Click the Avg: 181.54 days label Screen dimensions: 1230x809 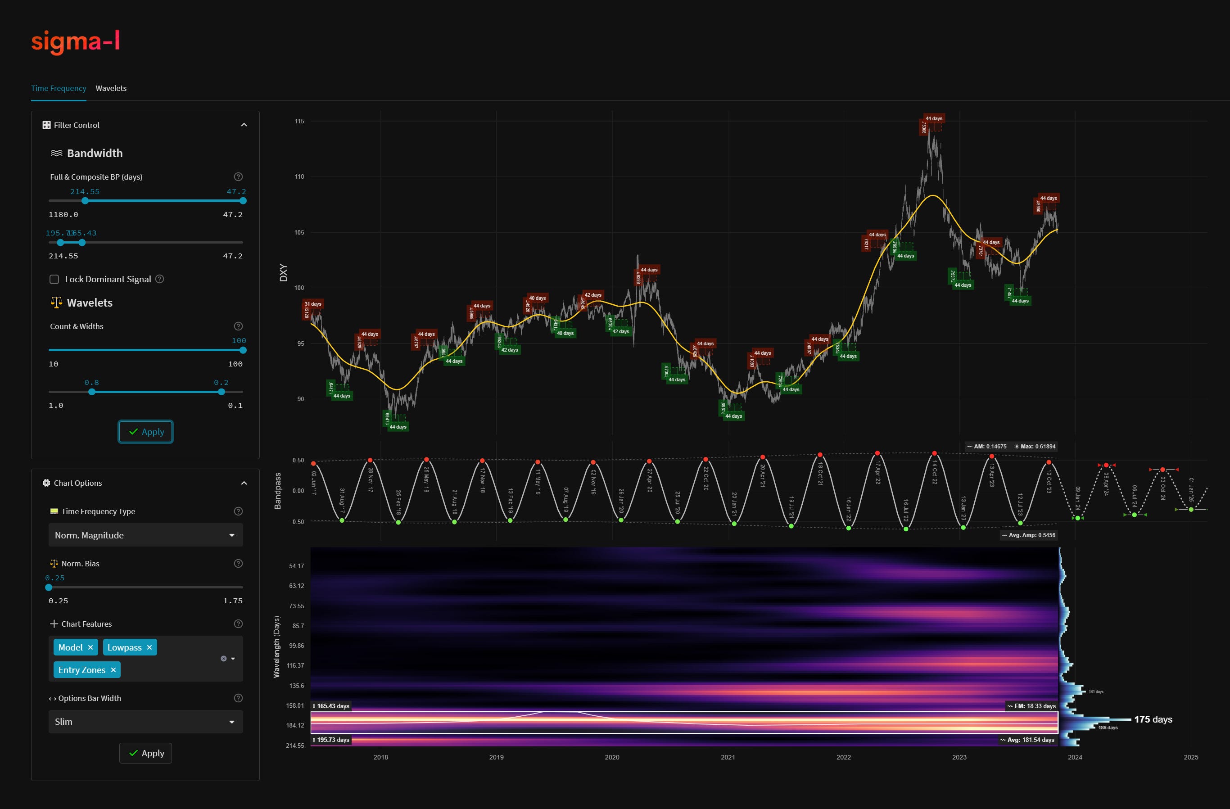tap(1027, 740)
